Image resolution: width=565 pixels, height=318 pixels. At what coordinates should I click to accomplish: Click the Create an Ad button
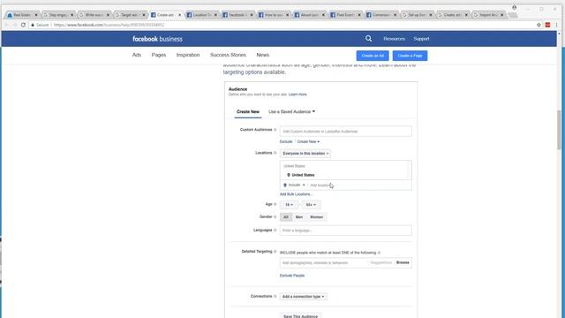click(x=373, y=56)
